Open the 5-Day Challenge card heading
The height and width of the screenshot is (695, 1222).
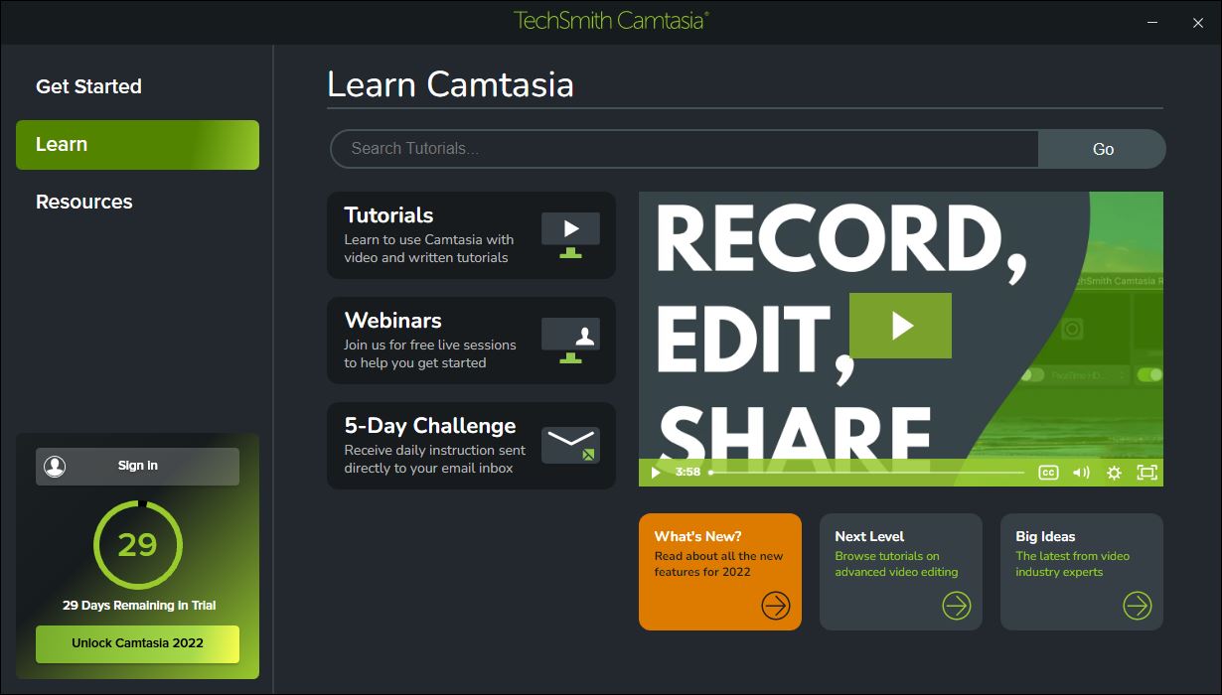430,426
